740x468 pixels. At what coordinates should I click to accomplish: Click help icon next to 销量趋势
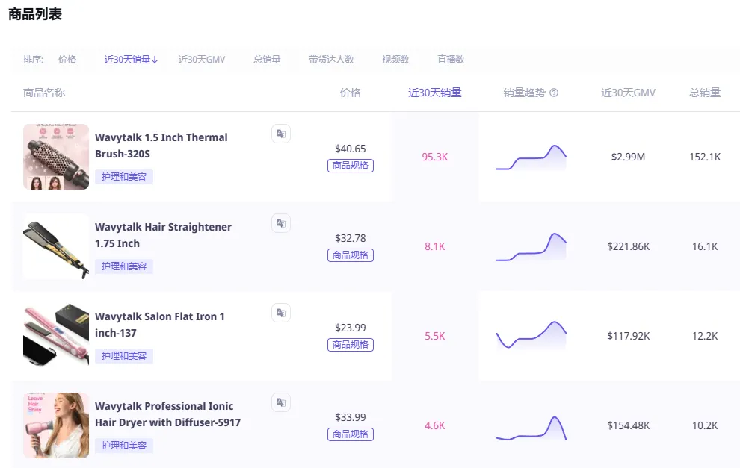point(554,93)
